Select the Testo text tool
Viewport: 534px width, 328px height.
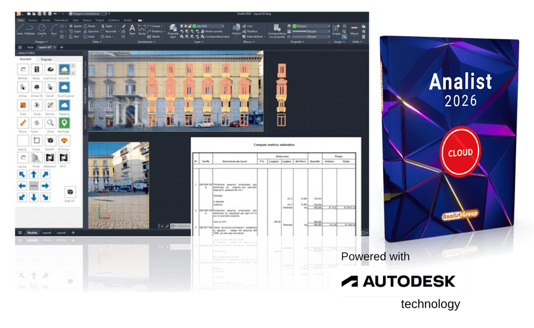[x=132, y=30]
